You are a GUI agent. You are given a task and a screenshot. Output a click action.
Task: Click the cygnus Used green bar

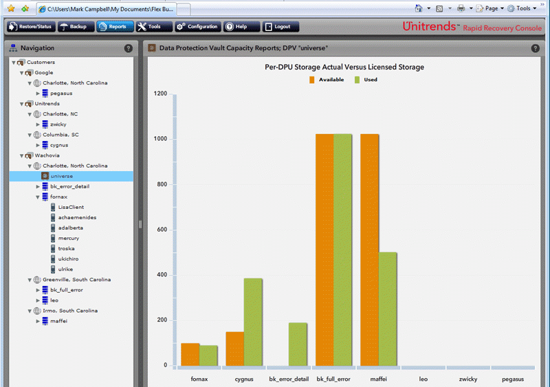click(253, 322)
